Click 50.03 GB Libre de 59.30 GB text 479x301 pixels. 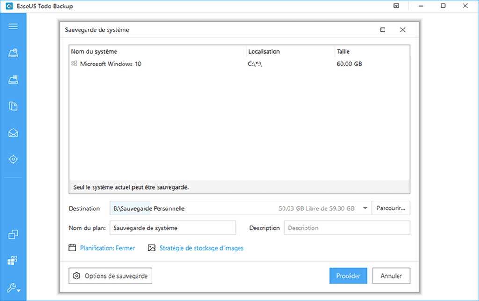tap(317, 208)
